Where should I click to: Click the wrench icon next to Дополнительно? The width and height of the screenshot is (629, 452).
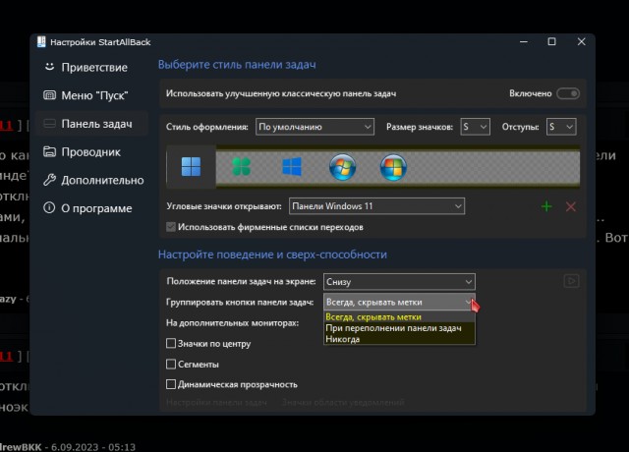(x=49, y=180)
